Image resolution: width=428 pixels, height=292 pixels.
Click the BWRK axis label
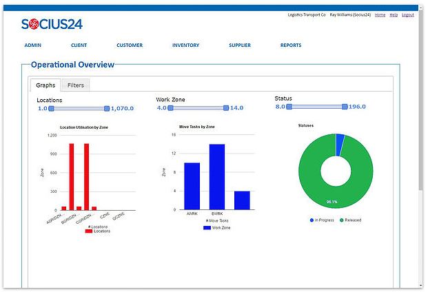[217, 213]
